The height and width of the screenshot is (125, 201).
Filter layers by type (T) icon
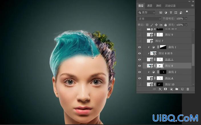[171, 13]
